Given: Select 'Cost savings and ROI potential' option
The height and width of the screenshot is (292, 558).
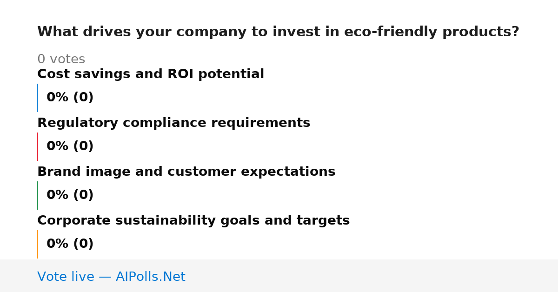Looking at the screenshot, I should pyautogui.click(x=151, y=74).
